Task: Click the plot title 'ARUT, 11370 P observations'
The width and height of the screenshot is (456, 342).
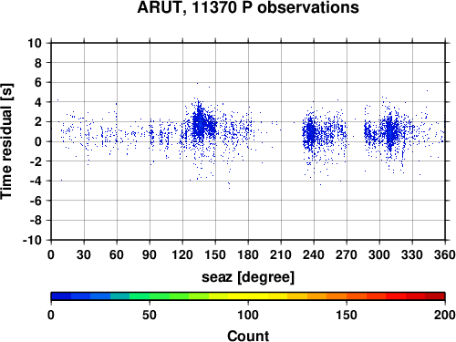Action: tap(248, 7)
